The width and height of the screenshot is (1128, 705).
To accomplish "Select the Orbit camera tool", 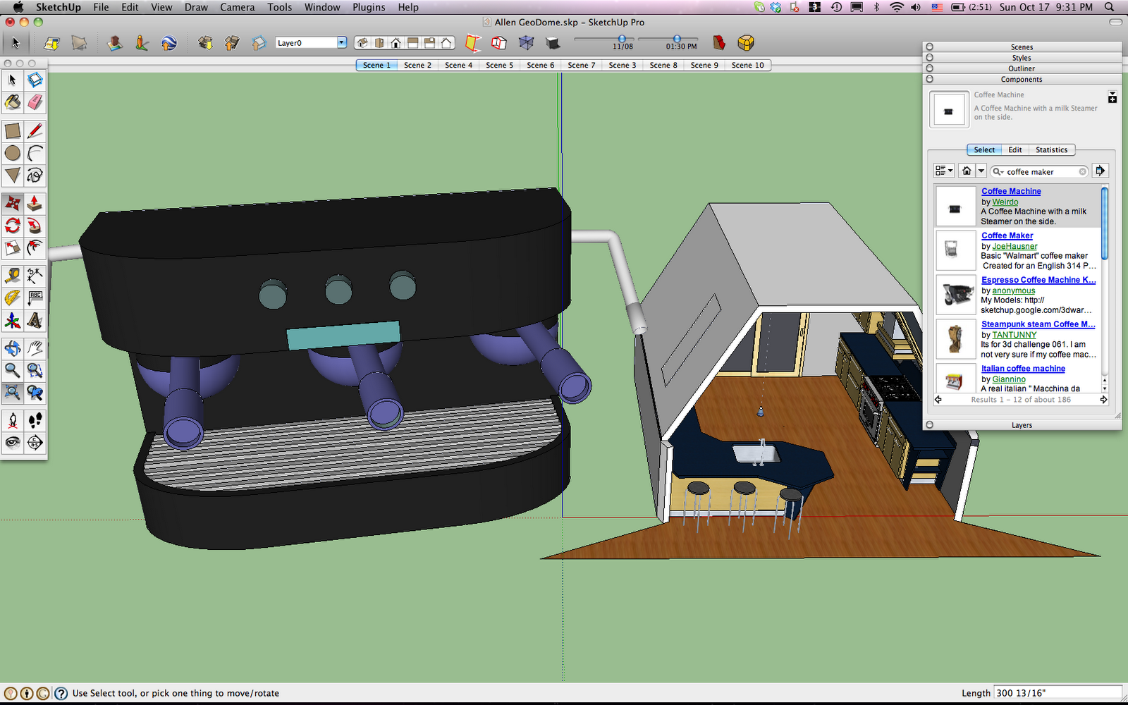I will pos(13,348).
